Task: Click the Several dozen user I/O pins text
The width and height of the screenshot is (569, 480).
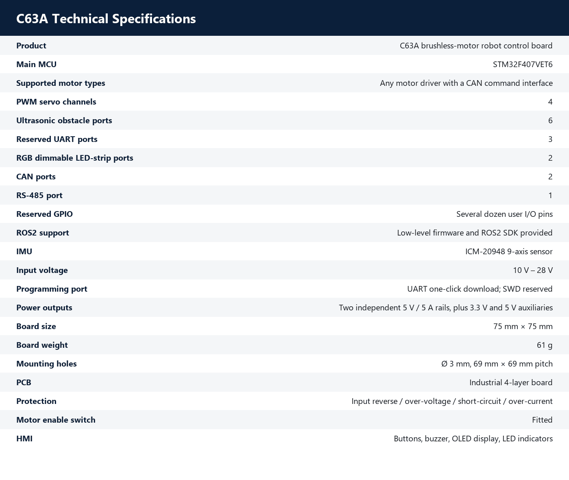Action: click(504, 214)
